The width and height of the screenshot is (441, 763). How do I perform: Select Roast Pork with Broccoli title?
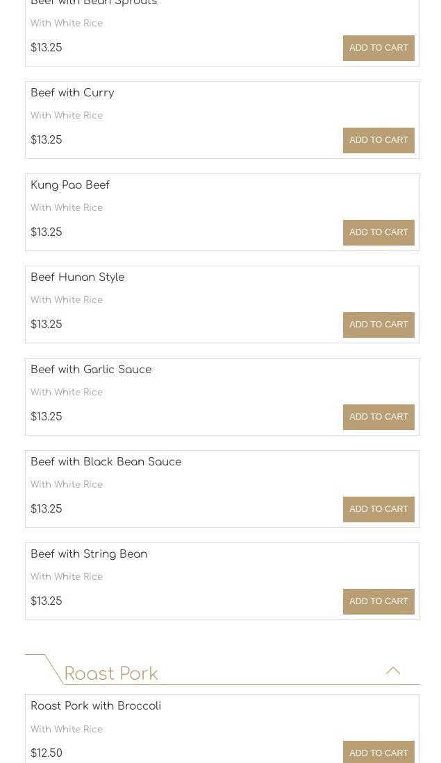coord(96,706)
